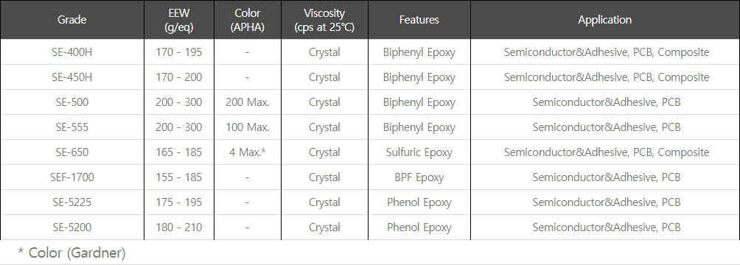
Task: Click the SE-555 grade entry
Action: coord(71,127)
